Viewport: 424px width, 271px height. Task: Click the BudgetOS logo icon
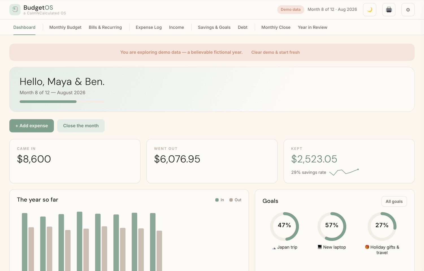15,10
